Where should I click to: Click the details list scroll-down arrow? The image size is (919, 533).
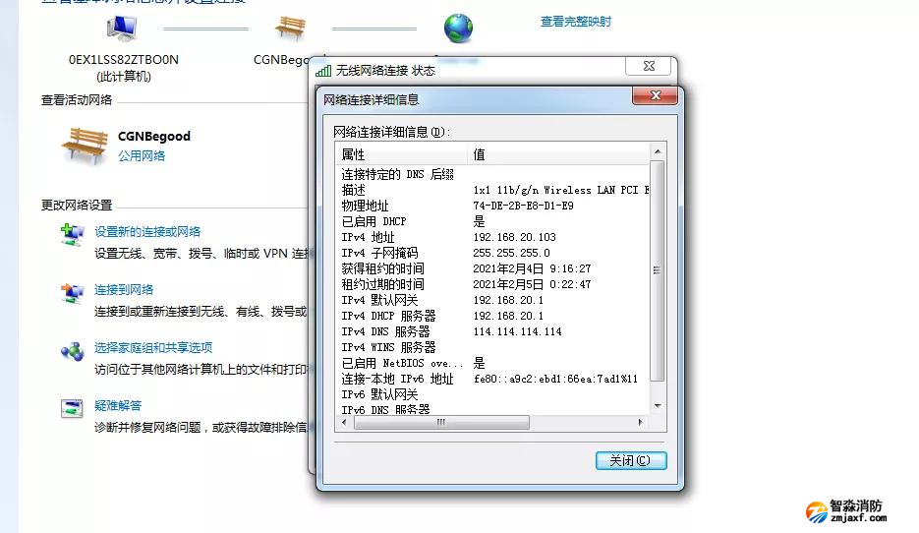coord(659,405)
